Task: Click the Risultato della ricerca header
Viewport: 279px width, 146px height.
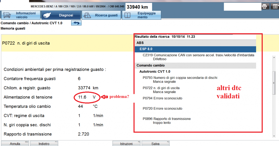Action: (165, 37)
